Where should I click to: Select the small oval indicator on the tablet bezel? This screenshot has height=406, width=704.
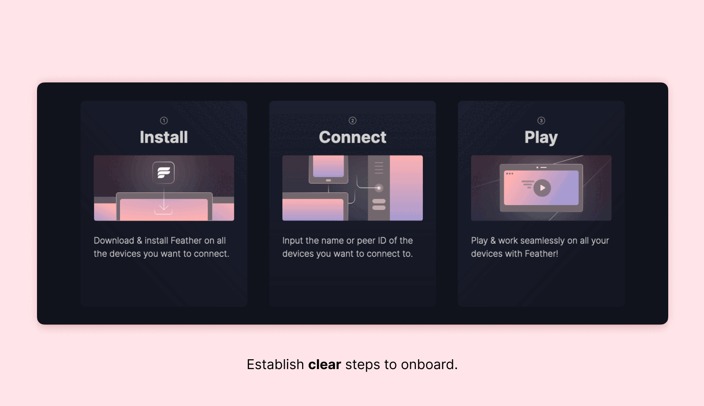328,180
